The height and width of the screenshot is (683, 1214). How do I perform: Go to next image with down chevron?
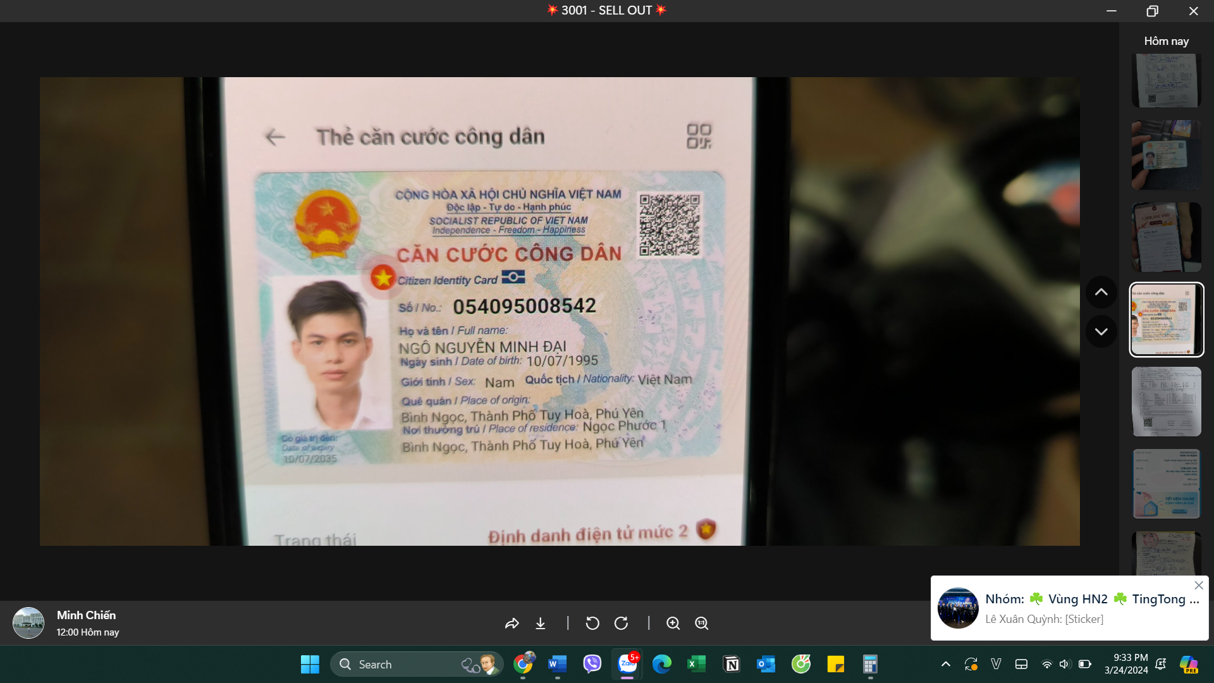[x=1101, y=331]
